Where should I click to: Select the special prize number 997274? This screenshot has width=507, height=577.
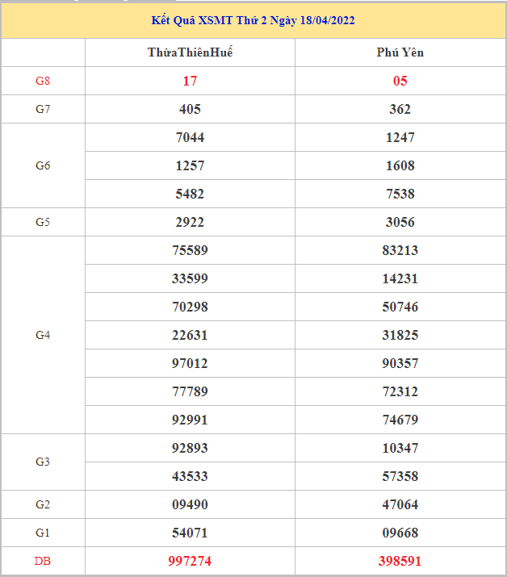coord(190,561)
